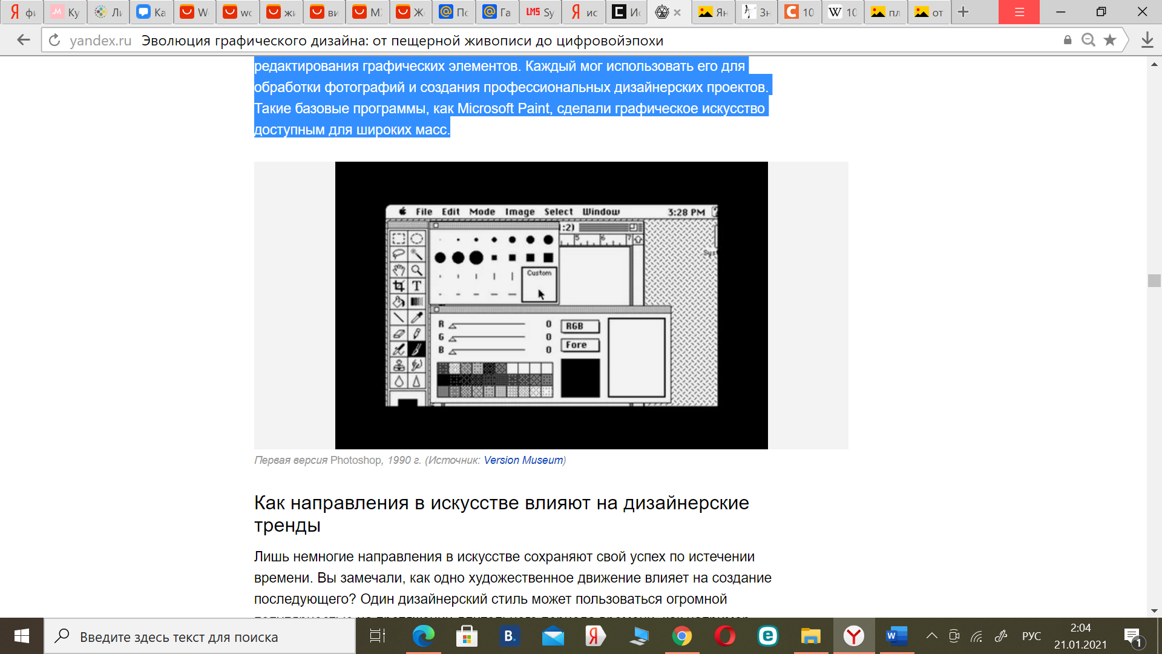Screen dimensions: 1162x654
Task: Click the Photoshop 1990 screenshot image
Action: coord(551,305)
